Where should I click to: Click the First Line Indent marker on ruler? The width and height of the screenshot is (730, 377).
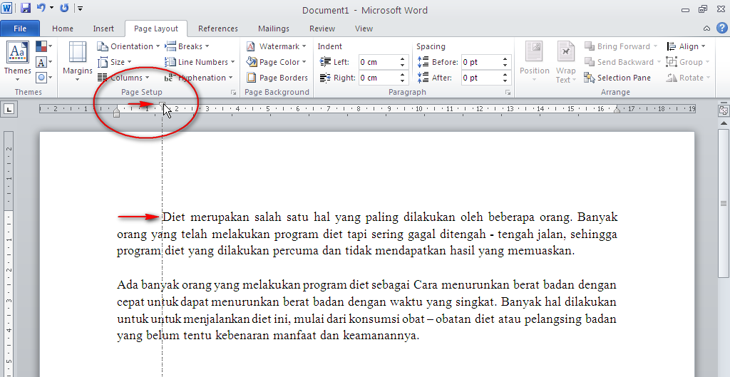[163, 105]
